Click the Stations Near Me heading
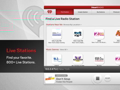 [54, 24]
